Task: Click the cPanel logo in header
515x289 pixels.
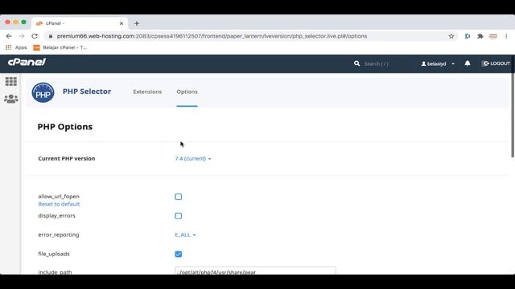Action: tap(27, 62)
